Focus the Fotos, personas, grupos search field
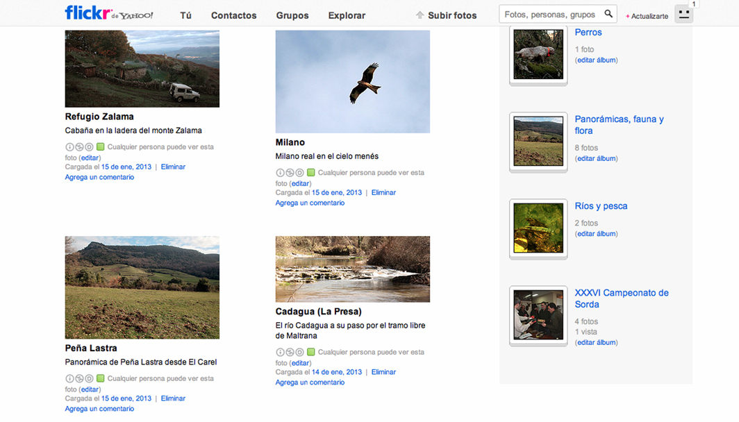Viewport: 739px width, 422px height. (550, 15)
